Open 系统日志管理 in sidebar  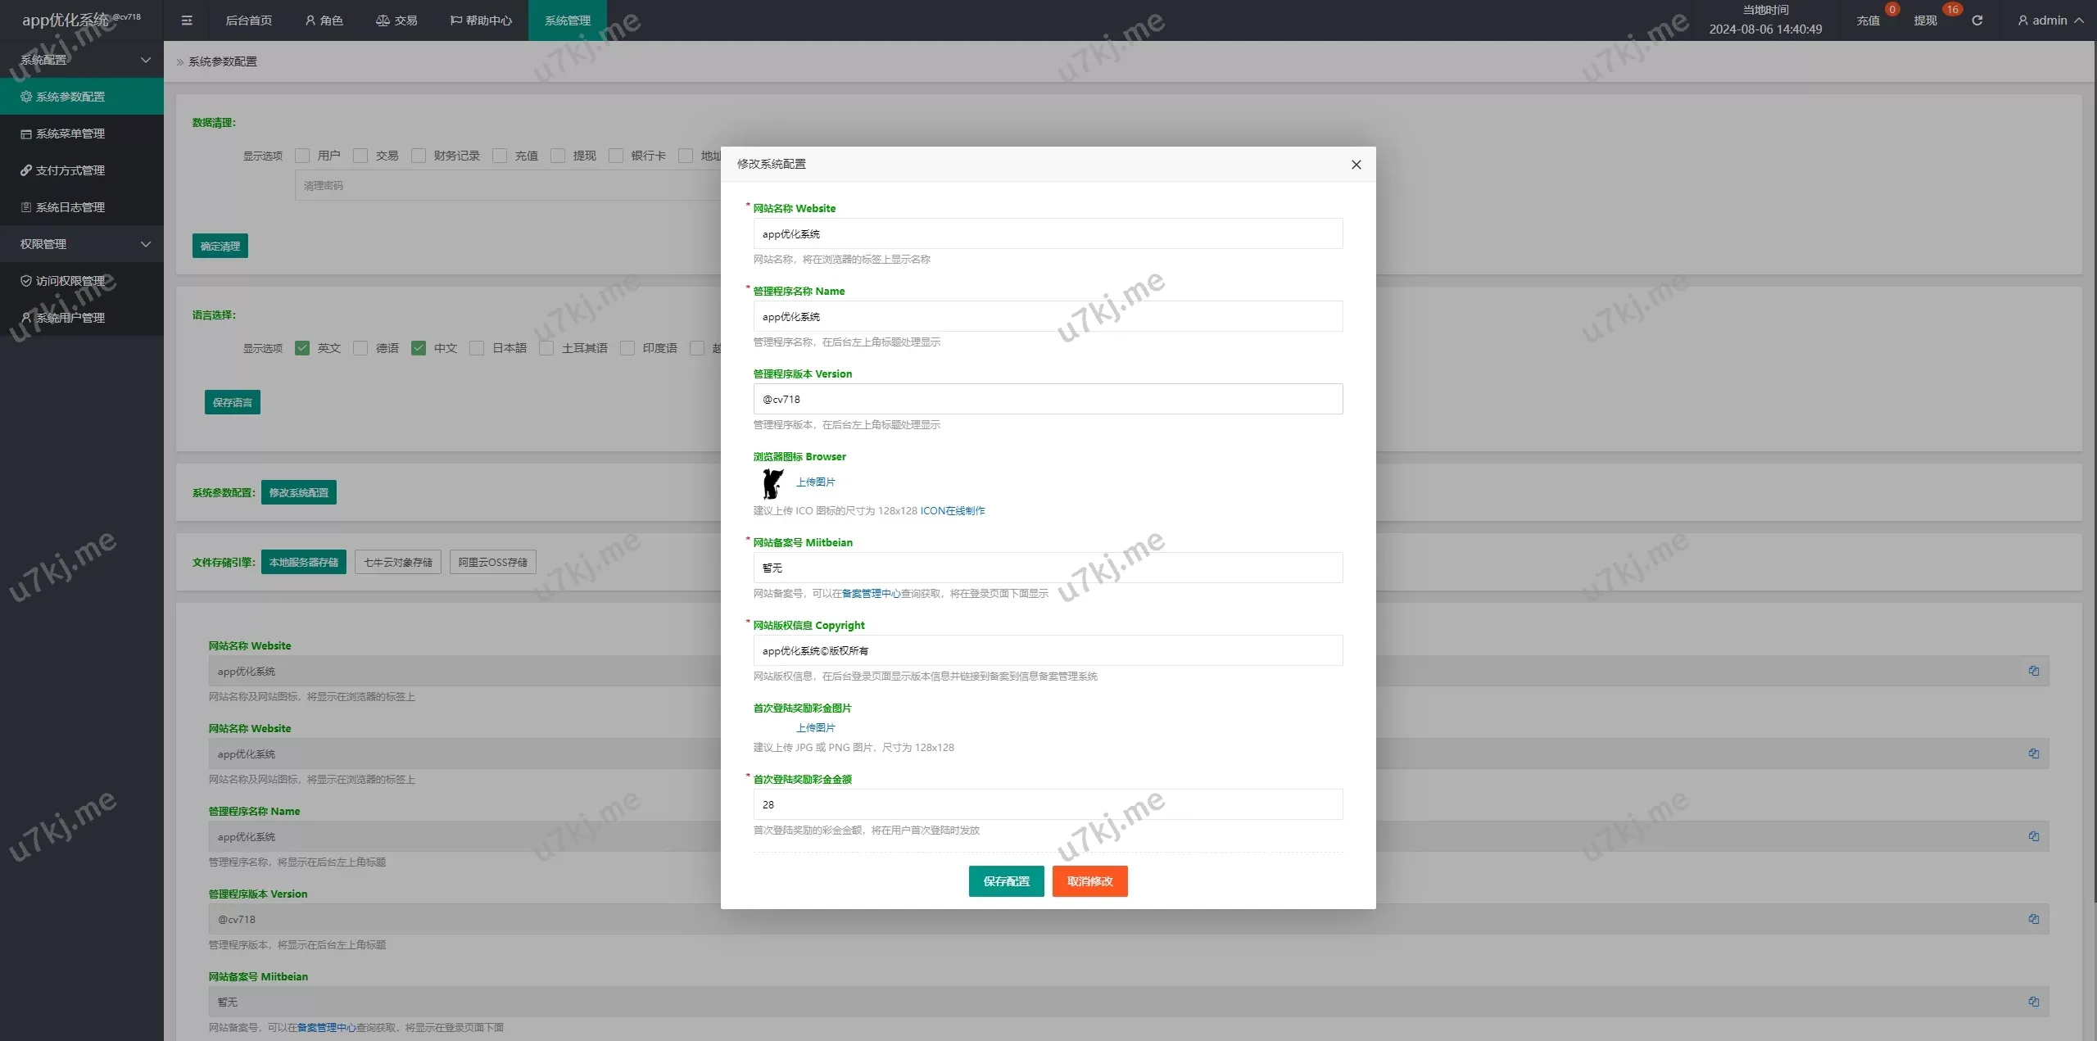point(70,207)
